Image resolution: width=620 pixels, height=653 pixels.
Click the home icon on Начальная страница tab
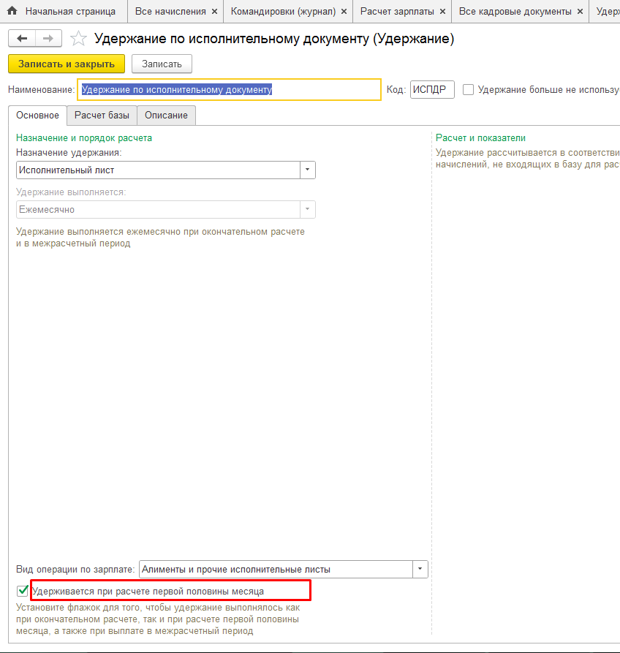[x=12, y=11]
